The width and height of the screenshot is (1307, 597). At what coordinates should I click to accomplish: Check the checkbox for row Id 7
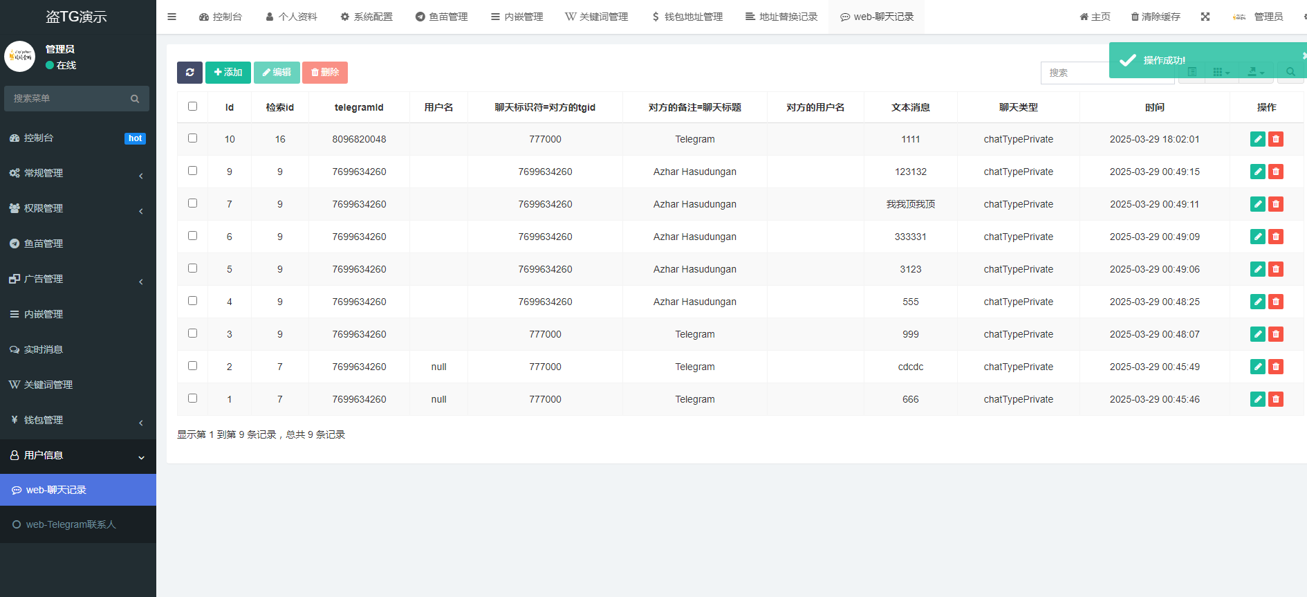point(193,203)
